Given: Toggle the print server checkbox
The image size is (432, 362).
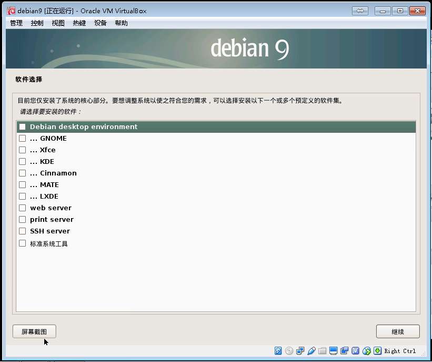Looking at the screenshot, I should click(x=22, y=219).
